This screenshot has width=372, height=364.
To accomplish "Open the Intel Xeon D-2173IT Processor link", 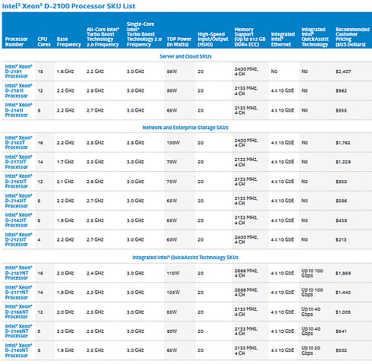I will pyautogui.click(x=19, y=162).
